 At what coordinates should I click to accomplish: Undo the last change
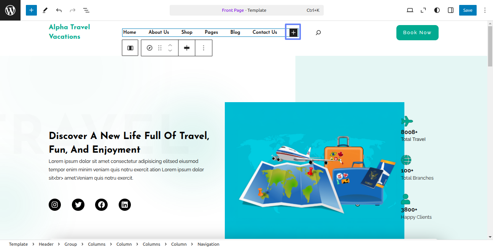(x=59, y=10)
